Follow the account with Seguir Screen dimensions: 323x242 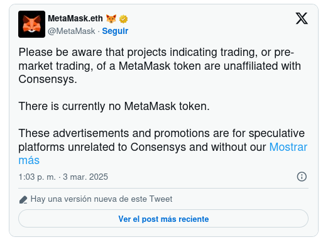(x=115, y=31)
